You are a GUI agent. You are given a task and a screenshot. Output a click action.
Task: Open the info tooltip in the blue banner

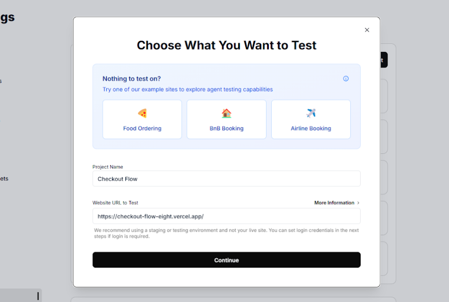coord(345,78)
